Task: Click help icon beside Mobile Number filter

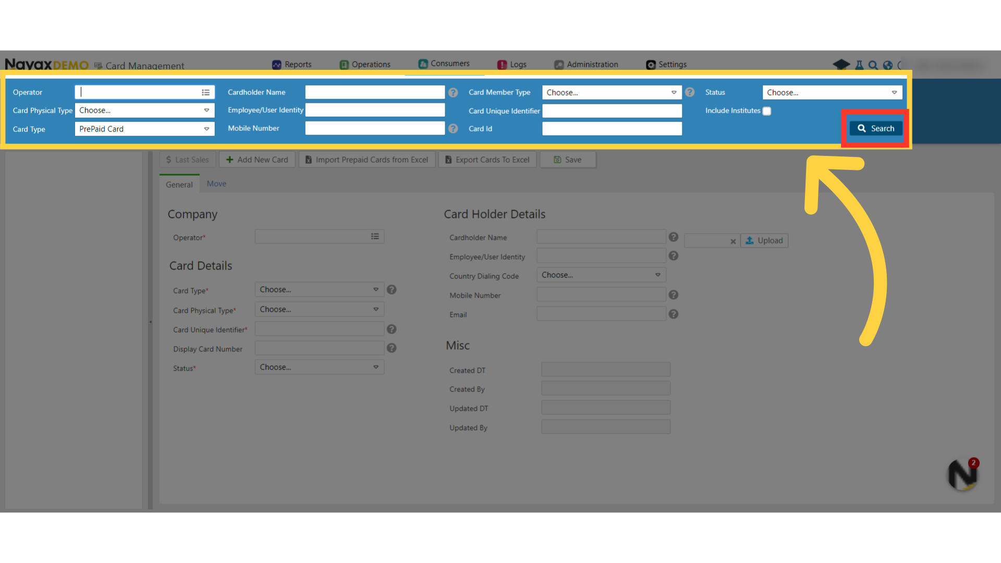Action: 453,128
